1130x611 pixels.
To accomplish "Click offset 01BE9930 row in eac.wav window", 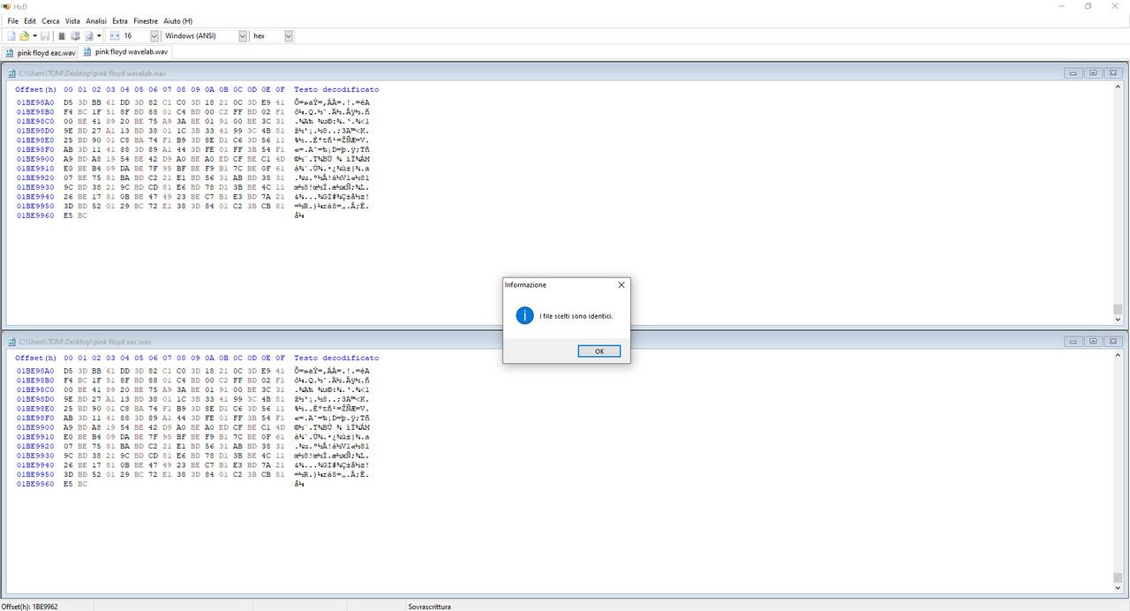I will 35,456.
